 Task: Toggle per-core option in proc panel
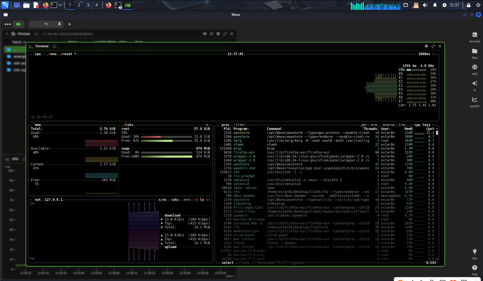369,125
